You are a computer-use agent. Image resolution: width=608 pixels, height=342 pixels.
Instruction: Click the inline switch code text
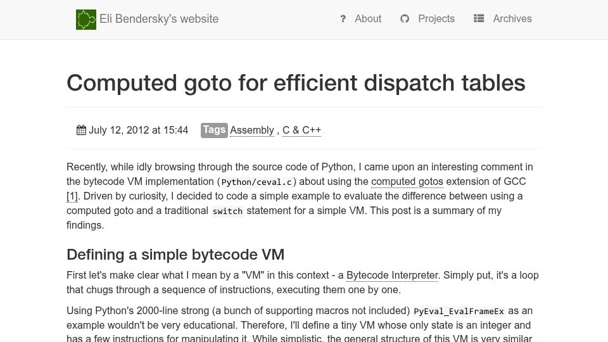(227, 211)
